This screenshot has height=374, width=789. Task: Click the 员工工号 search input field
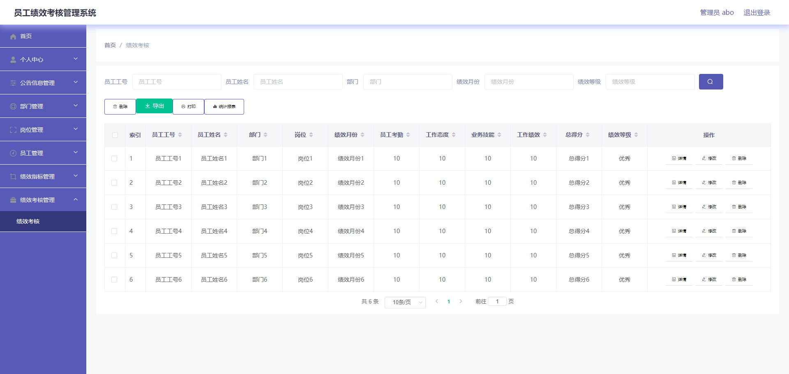click(177, 82)
